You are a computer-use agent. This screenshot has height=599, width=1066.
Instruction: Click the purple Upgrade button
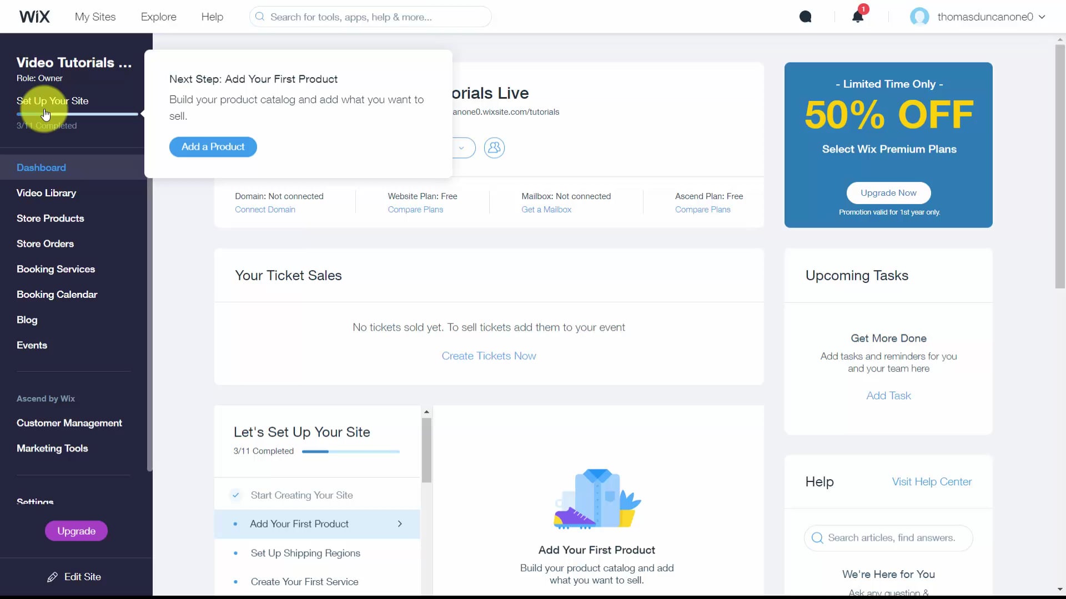[x=76, y=531]
